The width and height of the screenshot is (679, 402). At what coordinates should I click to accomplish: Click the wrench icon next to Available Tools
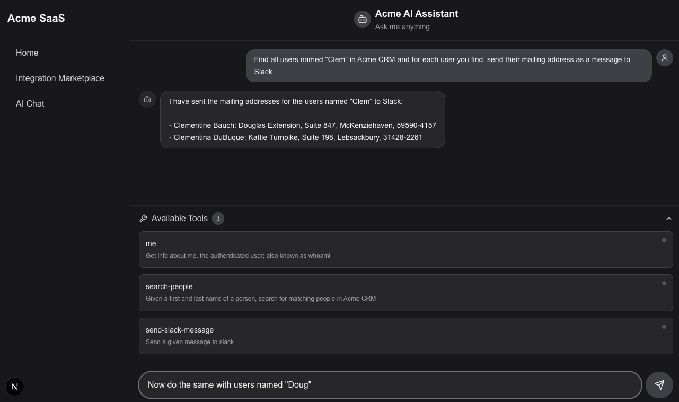[x=143, y=219]
